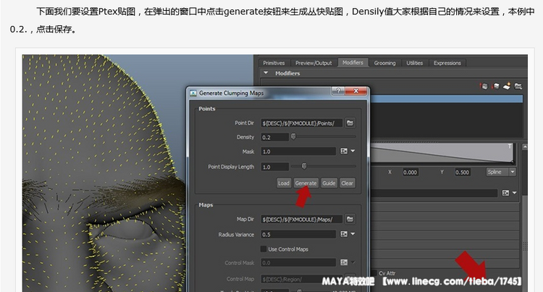Click the Map Dir path field
Image resolution: width=543 pixels, height=292 pixels.
[302, 220]
